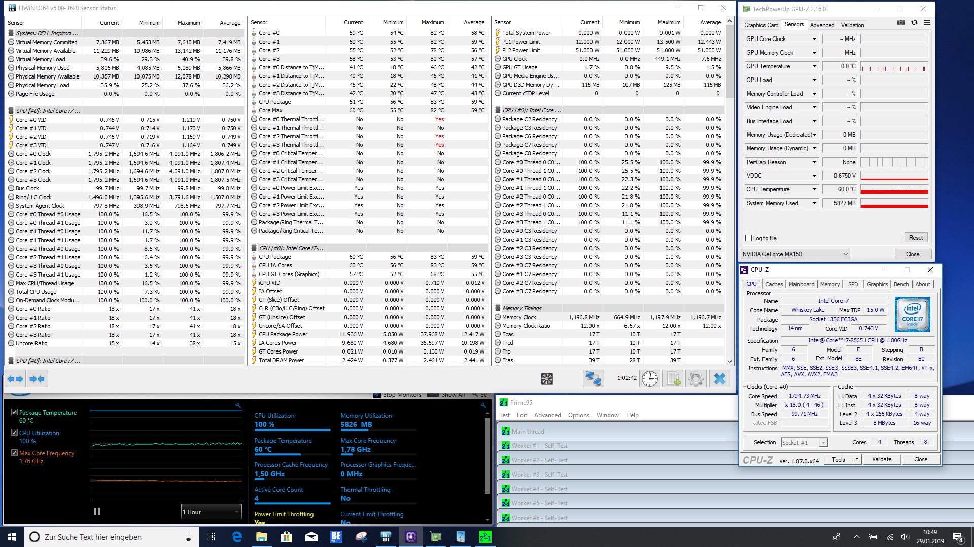The width and height of the screenshot is (974, 547).
Task: Uncheck Package Temperature in the XTU graph legend
Action: coord(15,413)
